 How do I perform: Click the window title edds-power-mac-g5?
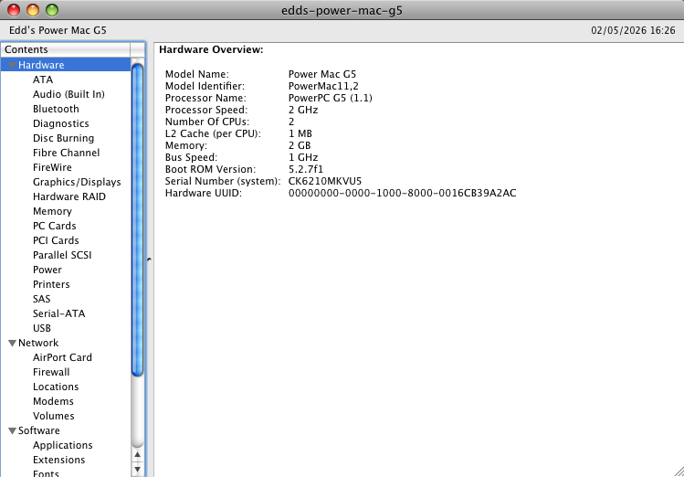tap(342, 10)
